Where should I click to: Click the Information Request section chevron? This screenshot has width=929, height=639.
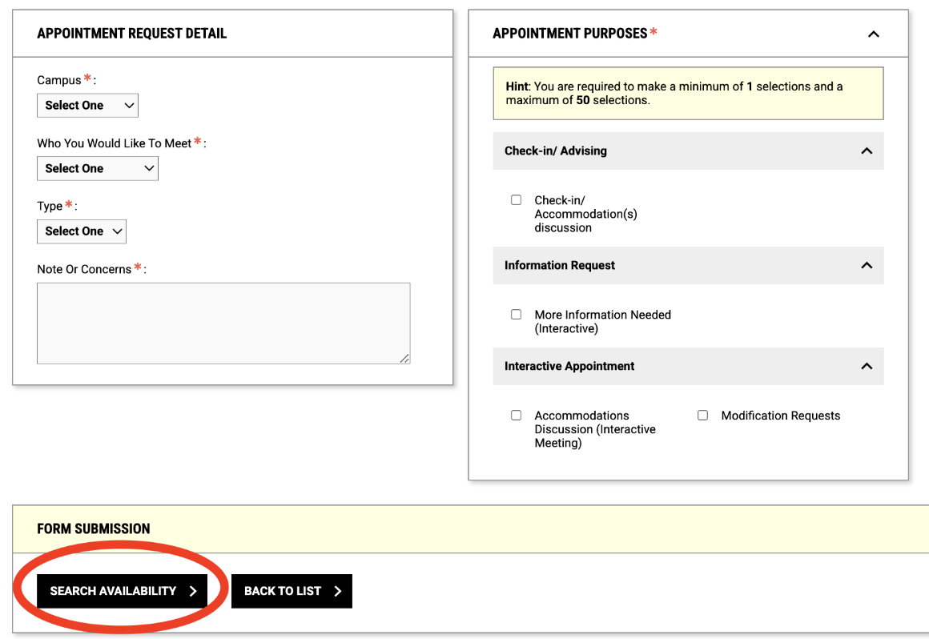pyautogui.click(x=867, y=265)
